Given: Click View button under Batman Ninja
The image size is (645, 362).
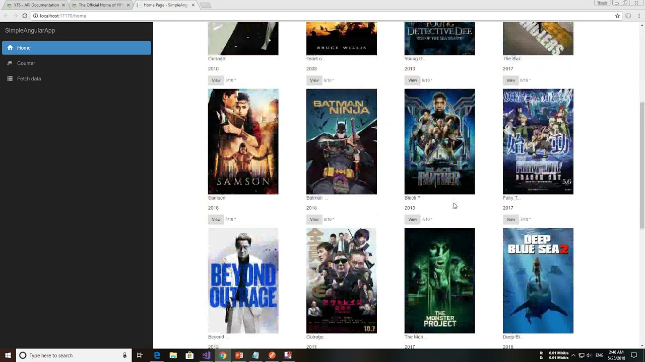Looking at the screenshot, I should click(x=314, y=219).
